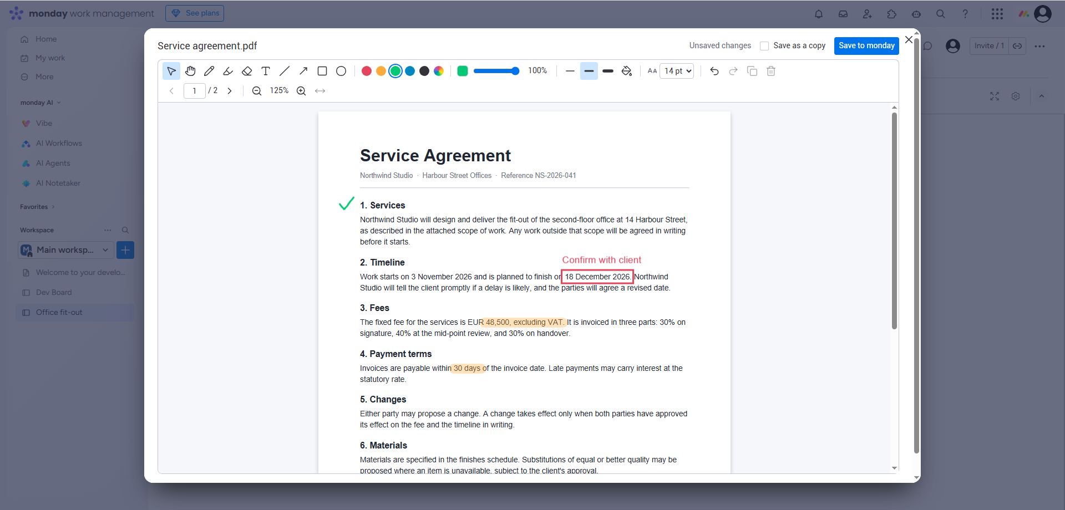Expand the monday AI section
The height and width of the screenshot is (510, 1065).
[x=40, y=103]
